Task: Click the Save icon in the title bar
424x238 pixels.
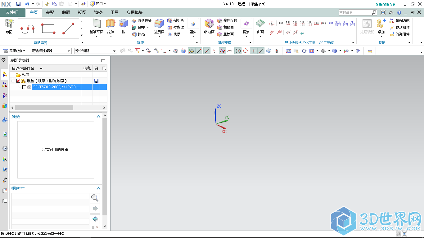Action: coord(18,4)
